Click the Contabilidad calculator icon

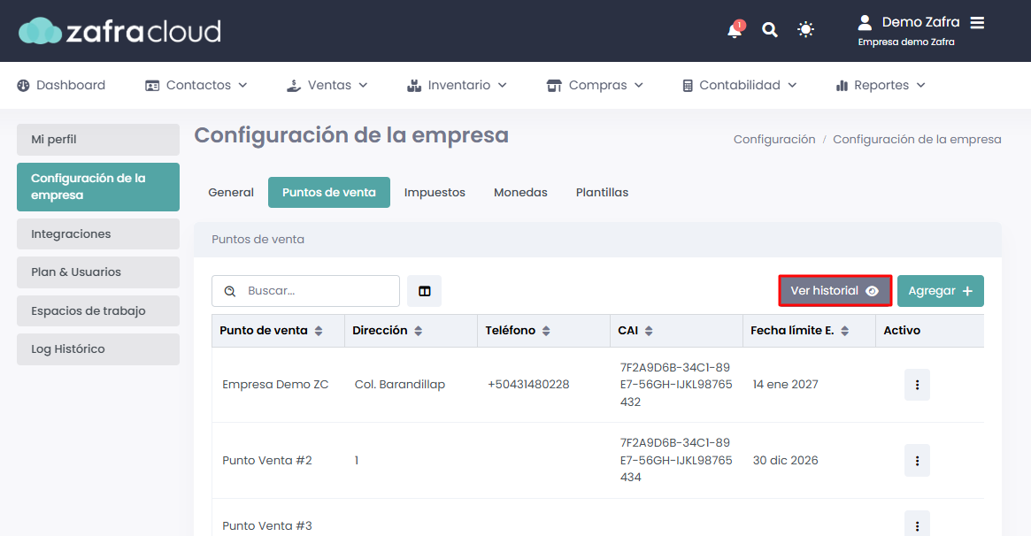pos(687,86)
